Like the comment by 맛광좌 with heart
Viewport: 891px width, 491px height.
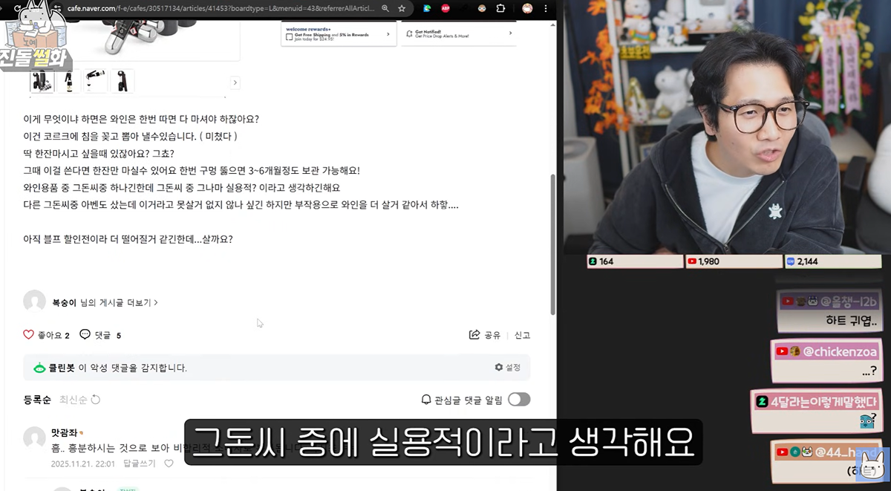(169, 464)
